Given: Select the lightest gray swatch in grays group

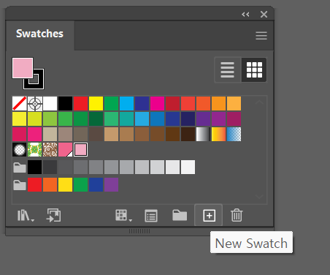Looking at the screenshot, I should (188, 167).
